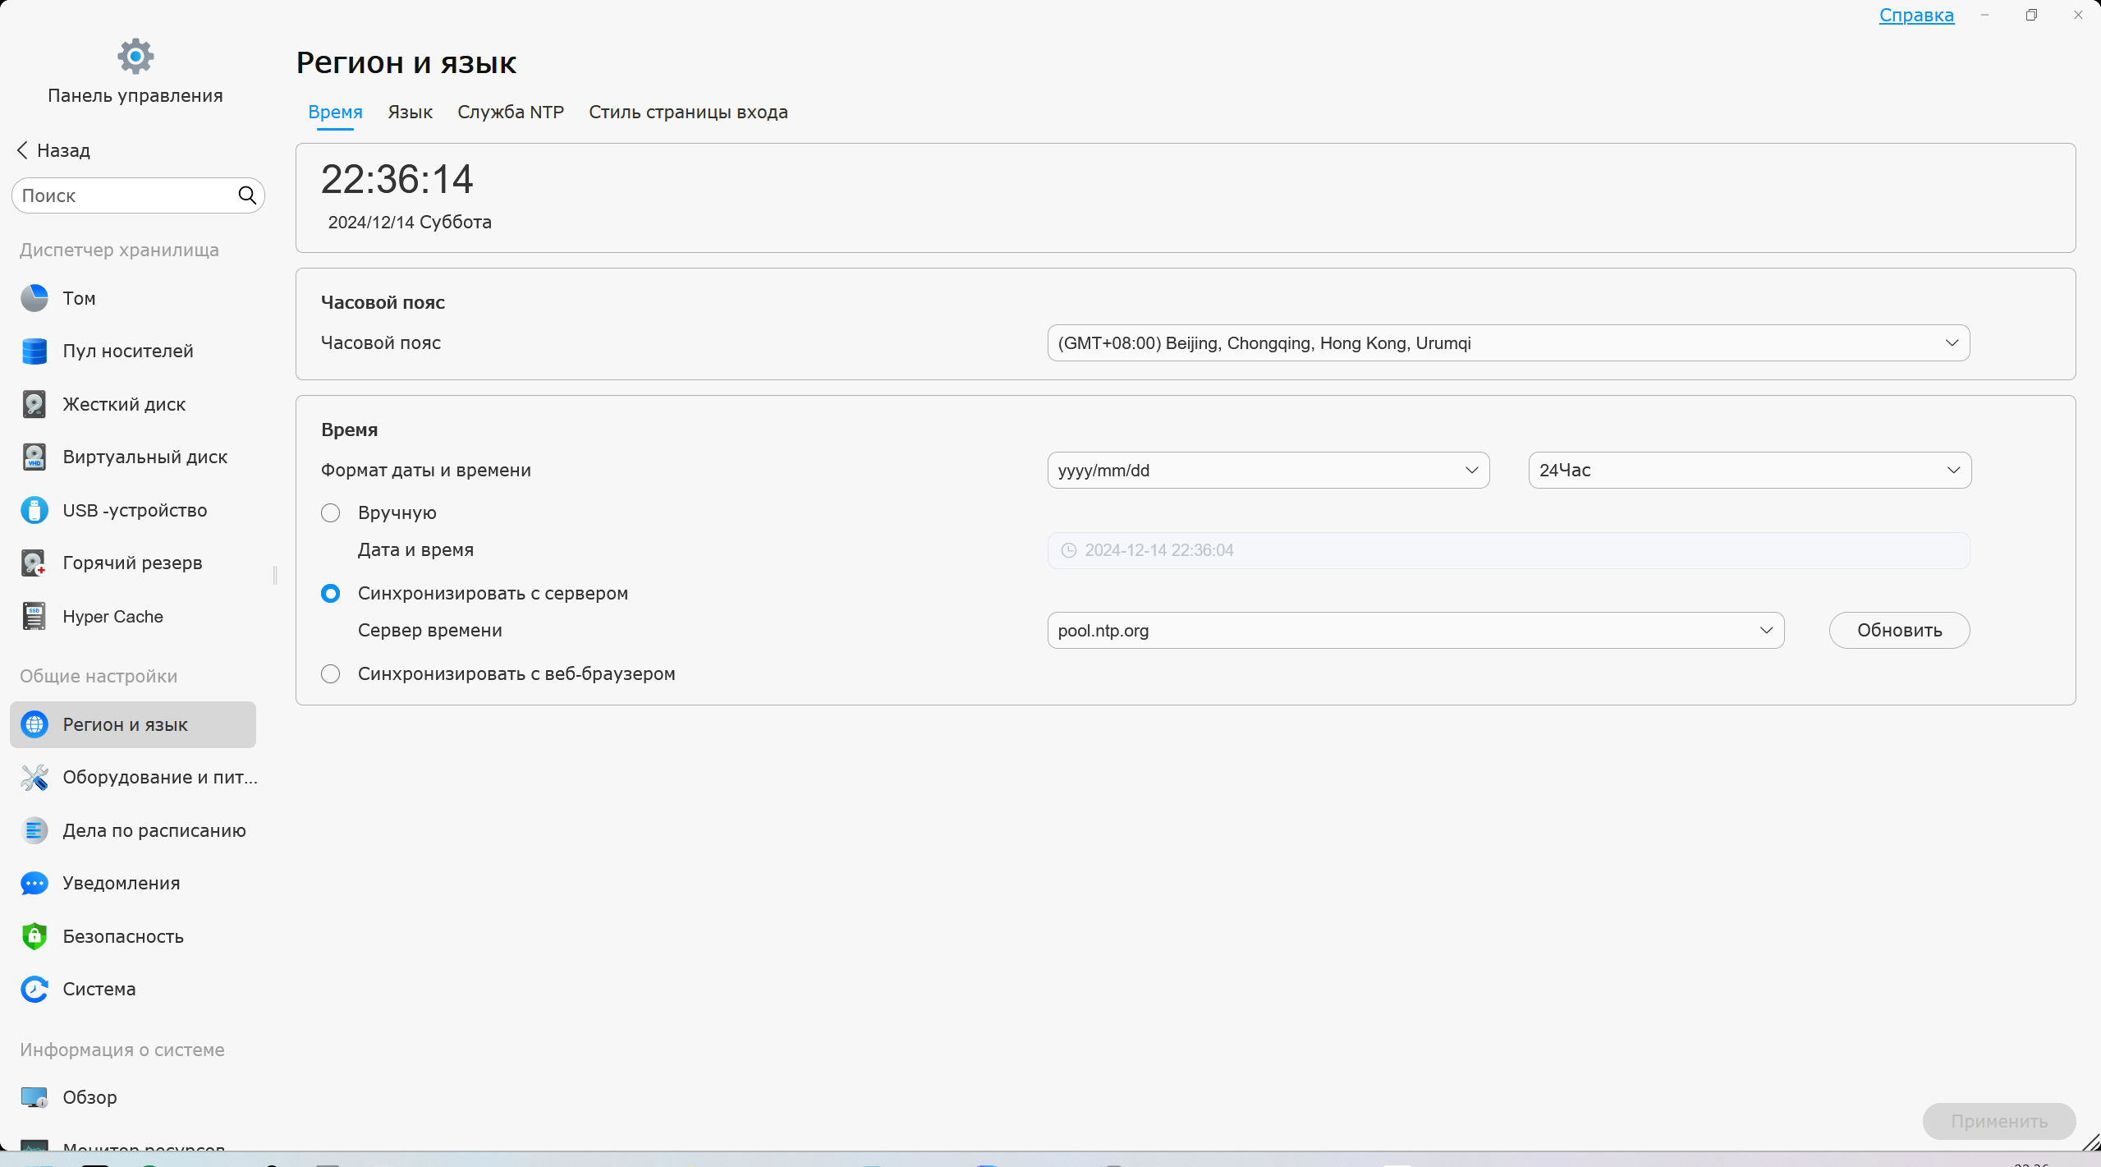The height and width of the screenshot is (1167, 2101).
Task: Click into the Поиск search field
Action: coord(123,195)
